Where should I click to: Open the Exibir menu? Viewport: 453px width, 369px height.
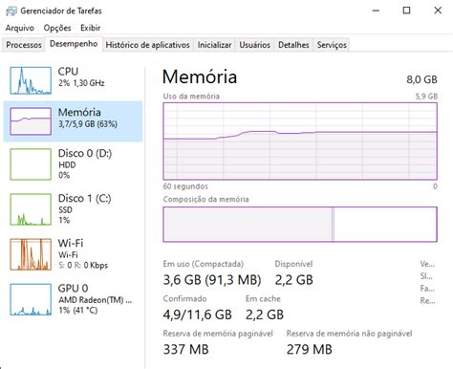pos(91,28)
